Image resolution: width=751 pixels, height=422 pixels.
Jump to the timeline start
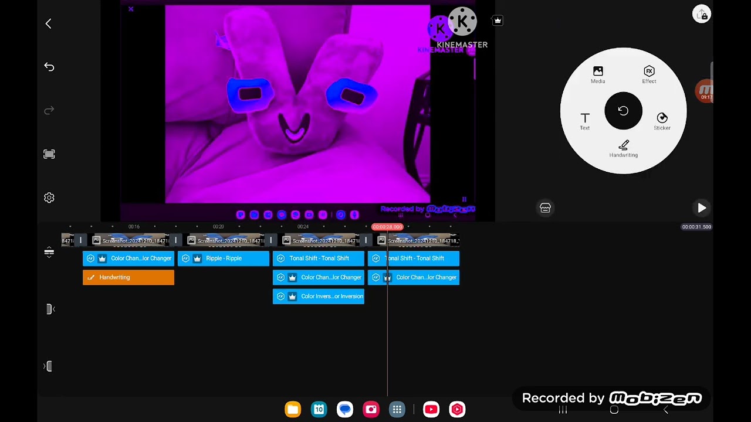49,309
